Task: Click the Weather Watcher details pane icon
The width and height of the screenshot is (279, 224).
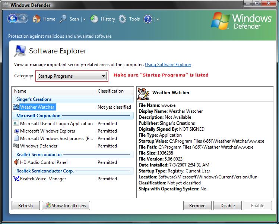Action: (x=143, y=94)
